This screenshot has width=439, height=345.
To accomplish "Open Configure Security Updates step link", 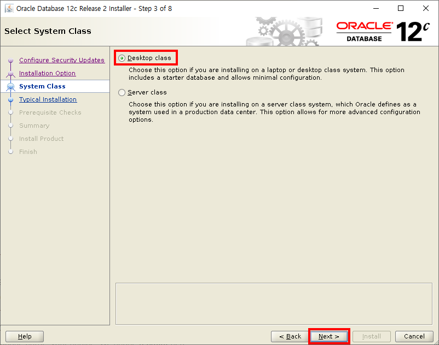I will [x=62, y=60].
